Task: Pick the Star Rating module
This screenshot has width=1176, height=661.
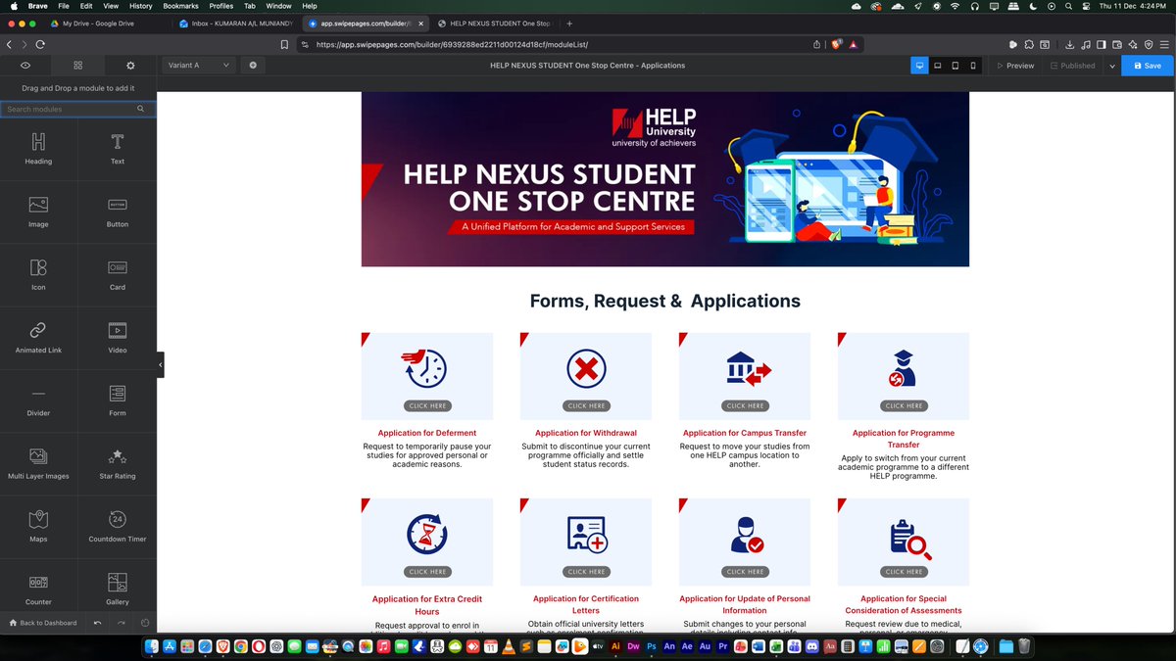Action: pyautogui.click(x=117, y=463)
